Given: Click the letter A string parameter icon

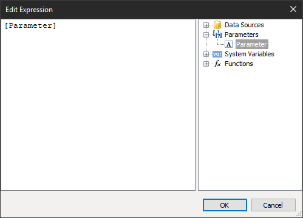Looking at the screenshot, I should pos(229,44).
